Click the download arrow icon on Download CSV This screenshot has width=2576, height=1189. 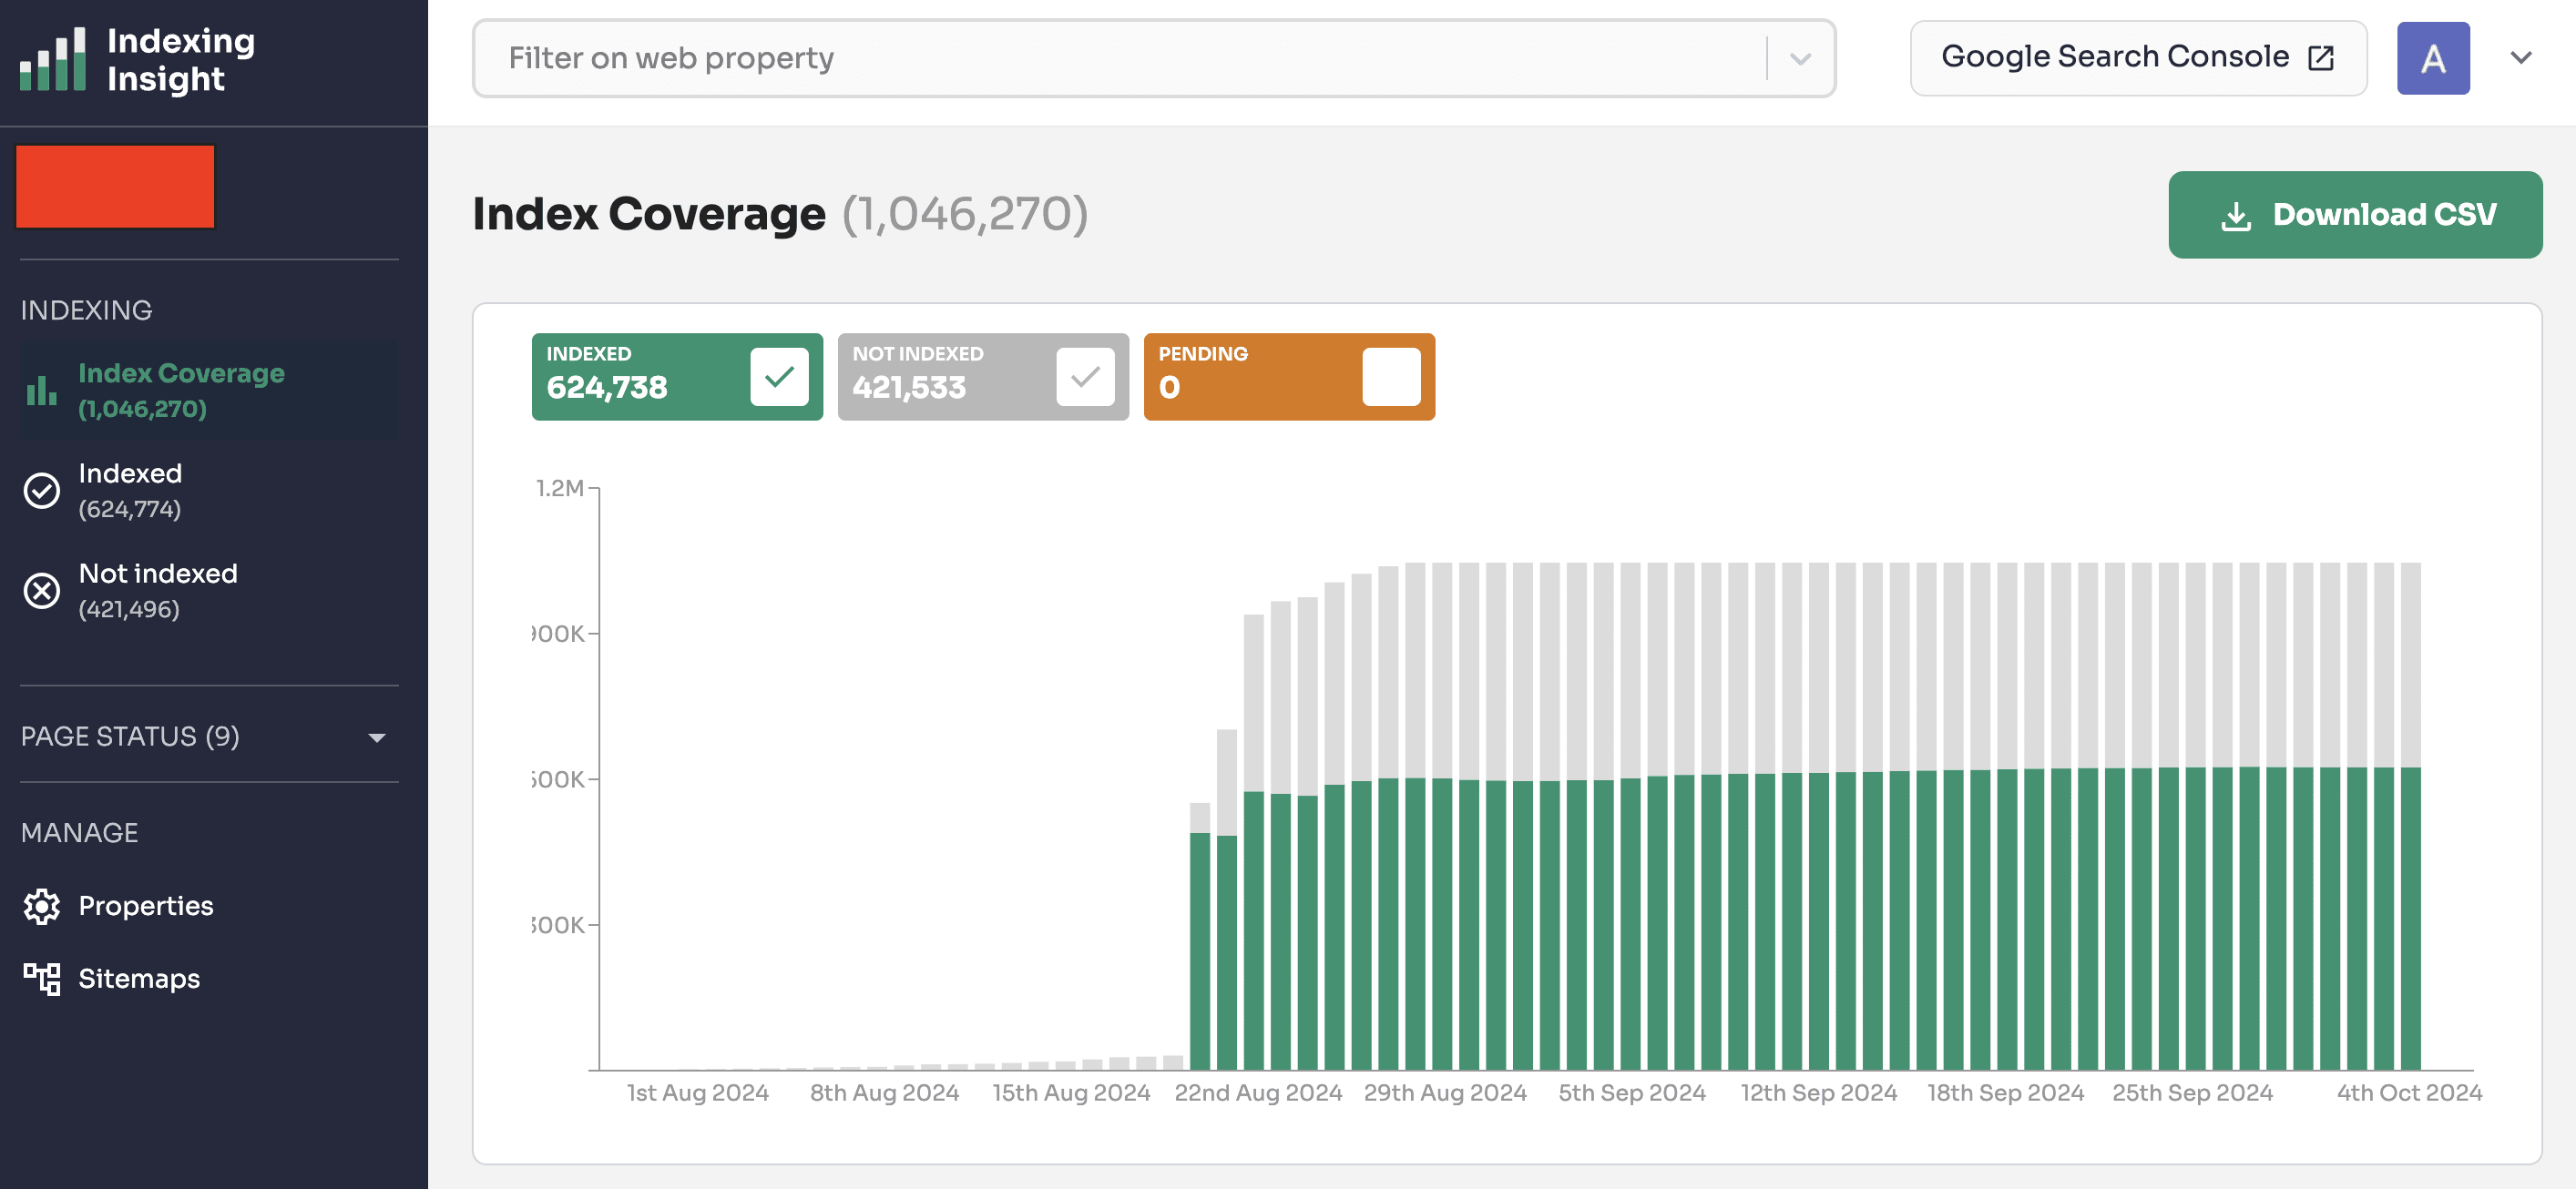pyautogui.click(x=2236, y=216)
